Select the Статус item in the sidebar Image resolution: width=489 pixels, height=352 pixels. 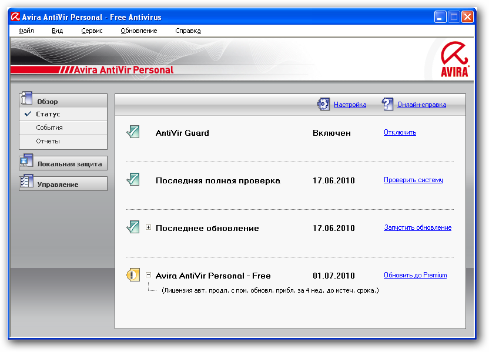(x=63, y=114)
